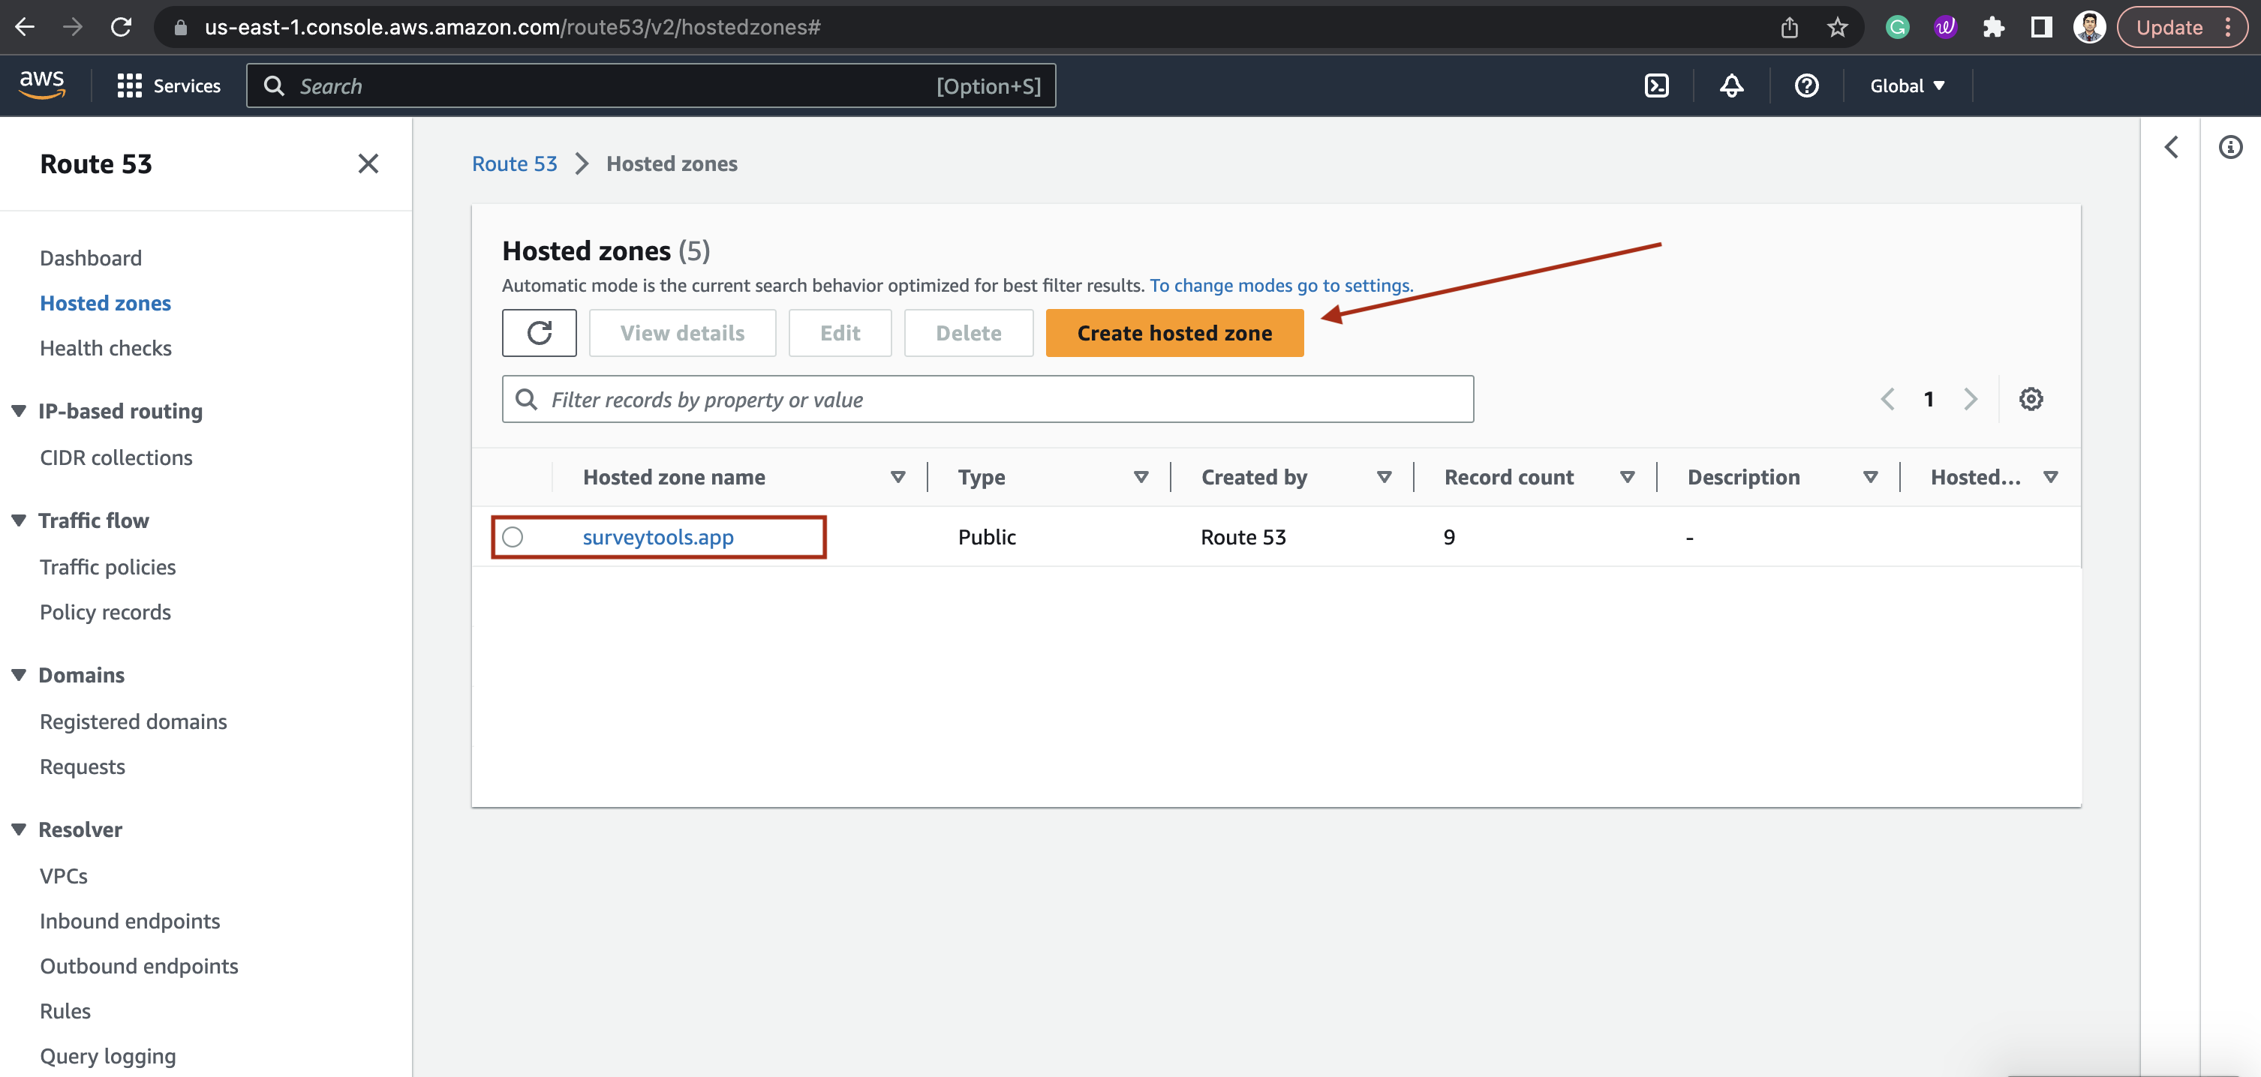The width and height of the screenshot is (2261, 1077).
Task: Click Create hosted zone button
Action: click(x=1174, y=333)
